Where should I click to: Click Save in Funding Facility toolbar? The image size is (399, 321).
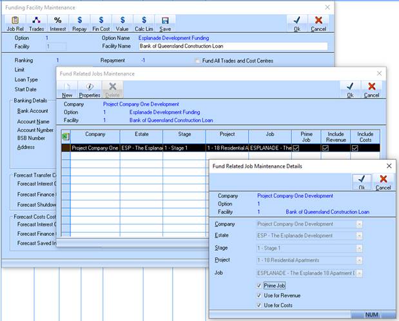click(x=165, y=24)
